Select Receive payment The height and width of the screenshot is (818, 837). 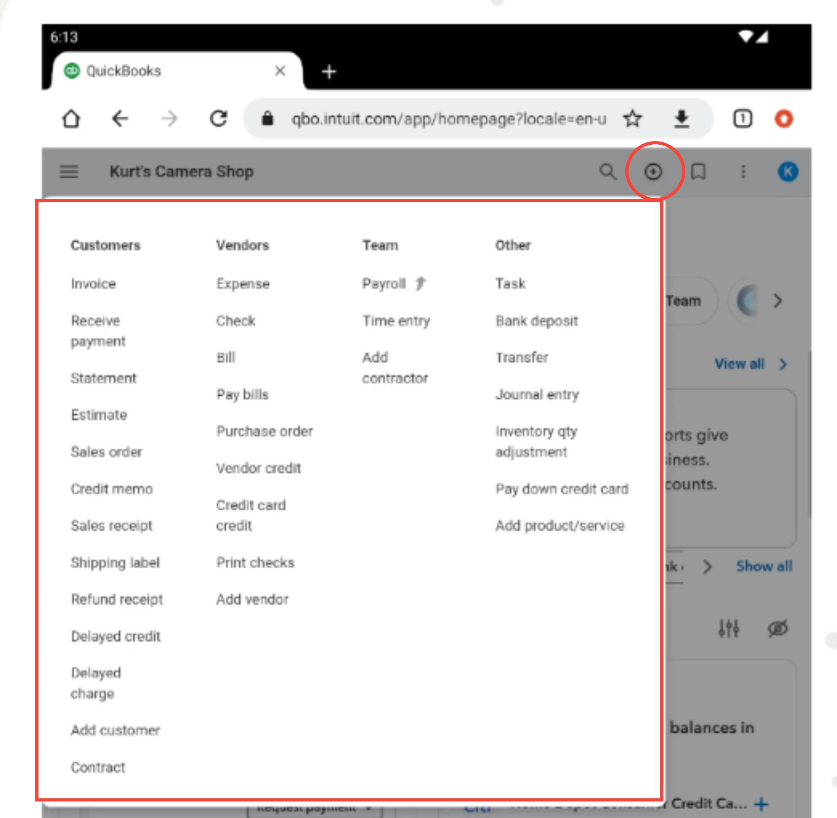coord(98,331)
